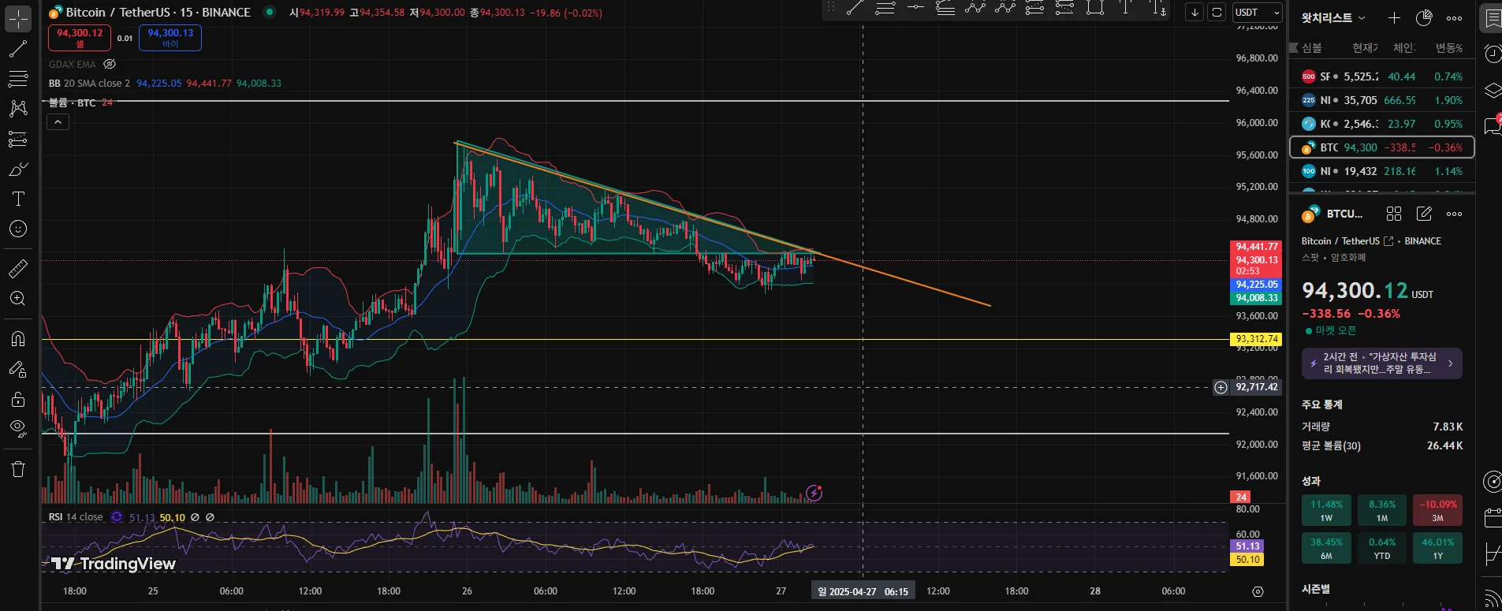Select the trend line drawing tool
Image resolution: width=1502 pixels, height=611 pixels.
click(x=17, y=49)
